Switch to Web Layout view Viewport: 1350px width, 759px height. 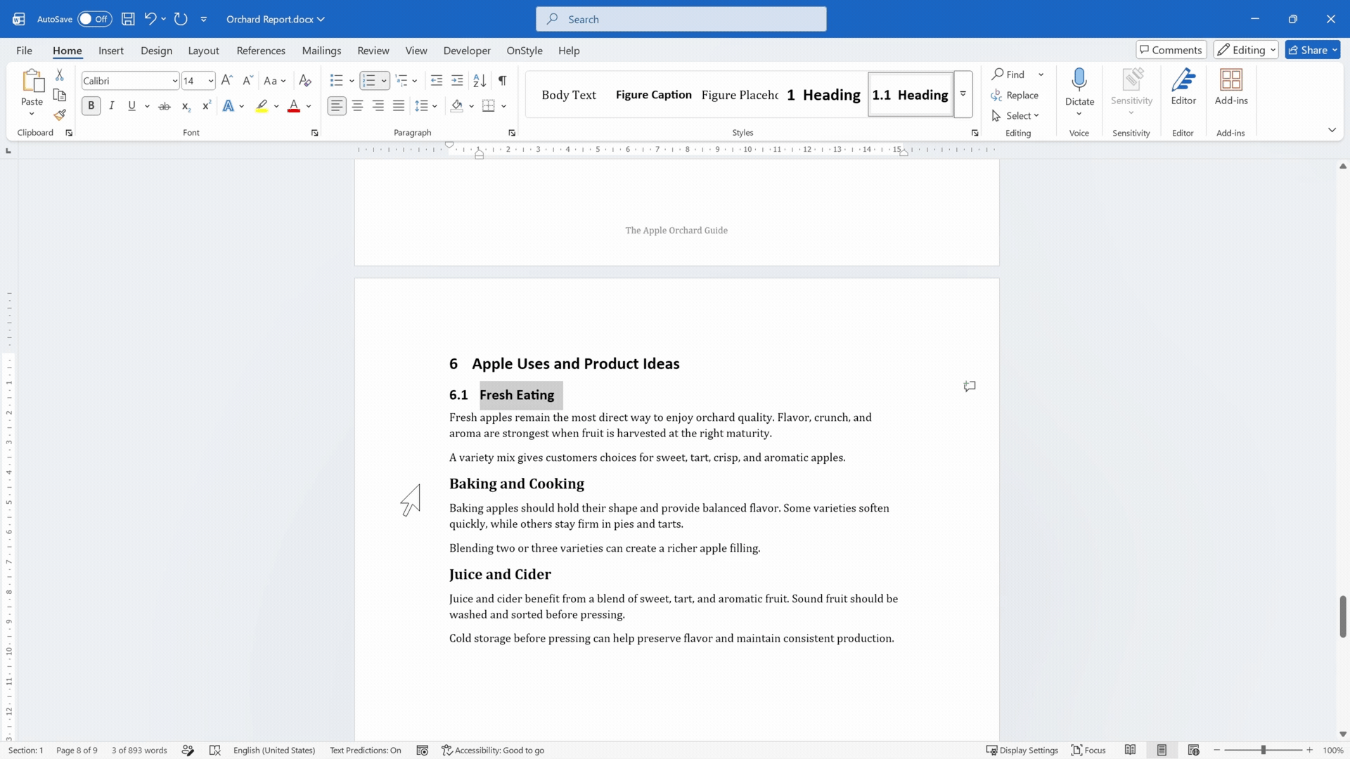(1193, 750)
